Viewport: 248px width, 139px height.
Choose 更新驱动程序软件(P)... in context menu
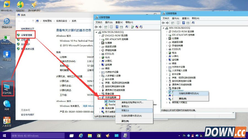click(134, 102)
